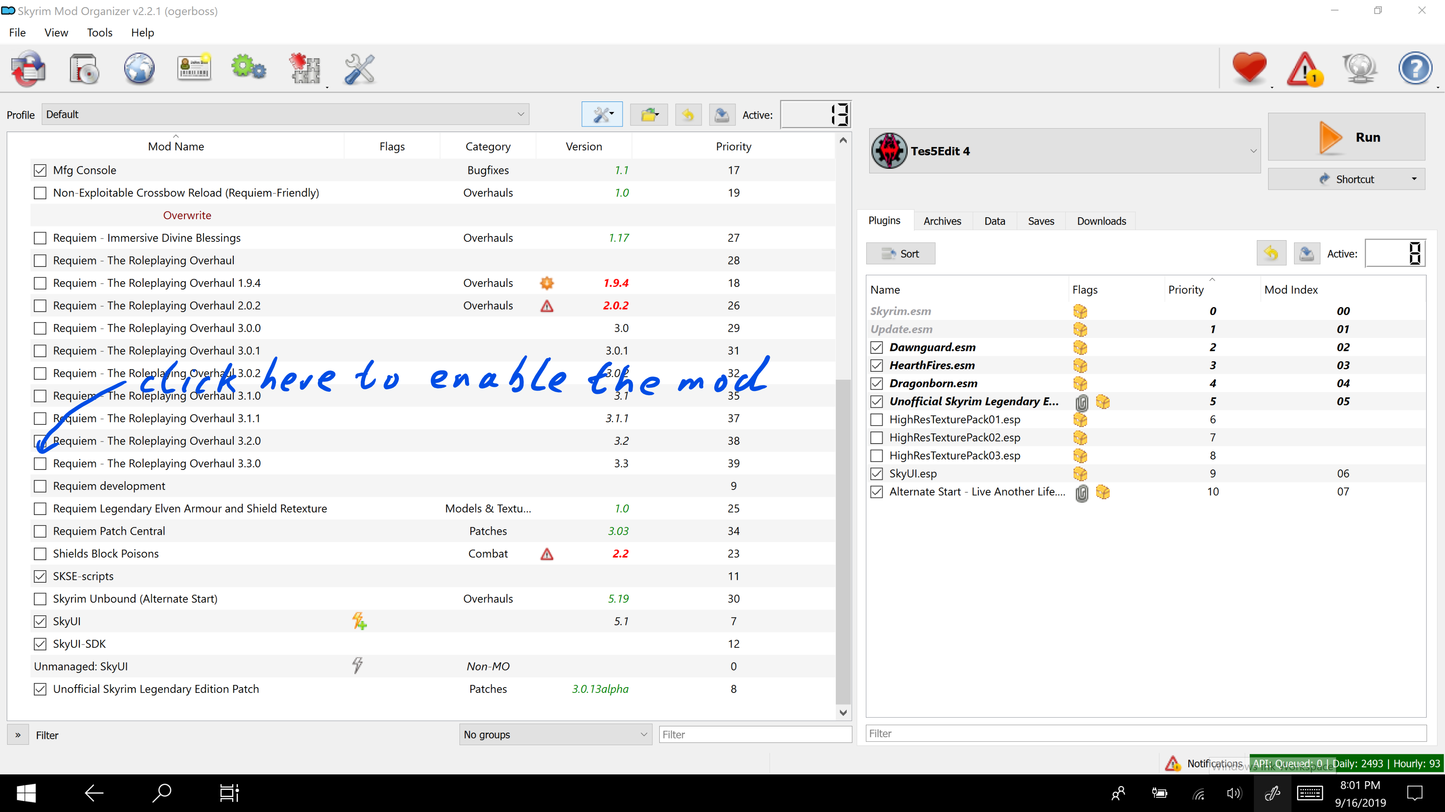
Task: Sort mods by the Priority column header
Action: pyautogui.click(x=733, y=146)
